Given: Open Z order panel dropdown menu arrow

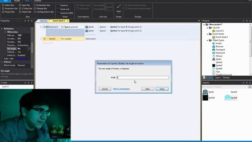Looking at the screenshot, I should coord(25,82).
